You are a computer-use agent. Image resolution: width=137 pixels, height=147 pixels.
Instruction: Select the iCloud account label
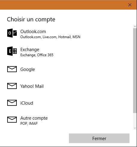[x=27, y=103]
